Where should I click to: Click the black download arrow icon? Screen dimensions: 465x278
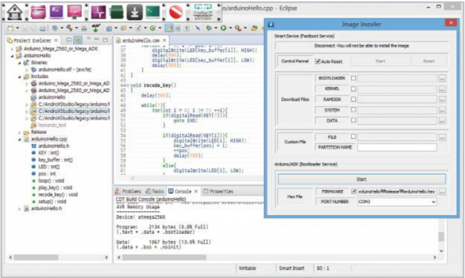click(x=134, y=12)
